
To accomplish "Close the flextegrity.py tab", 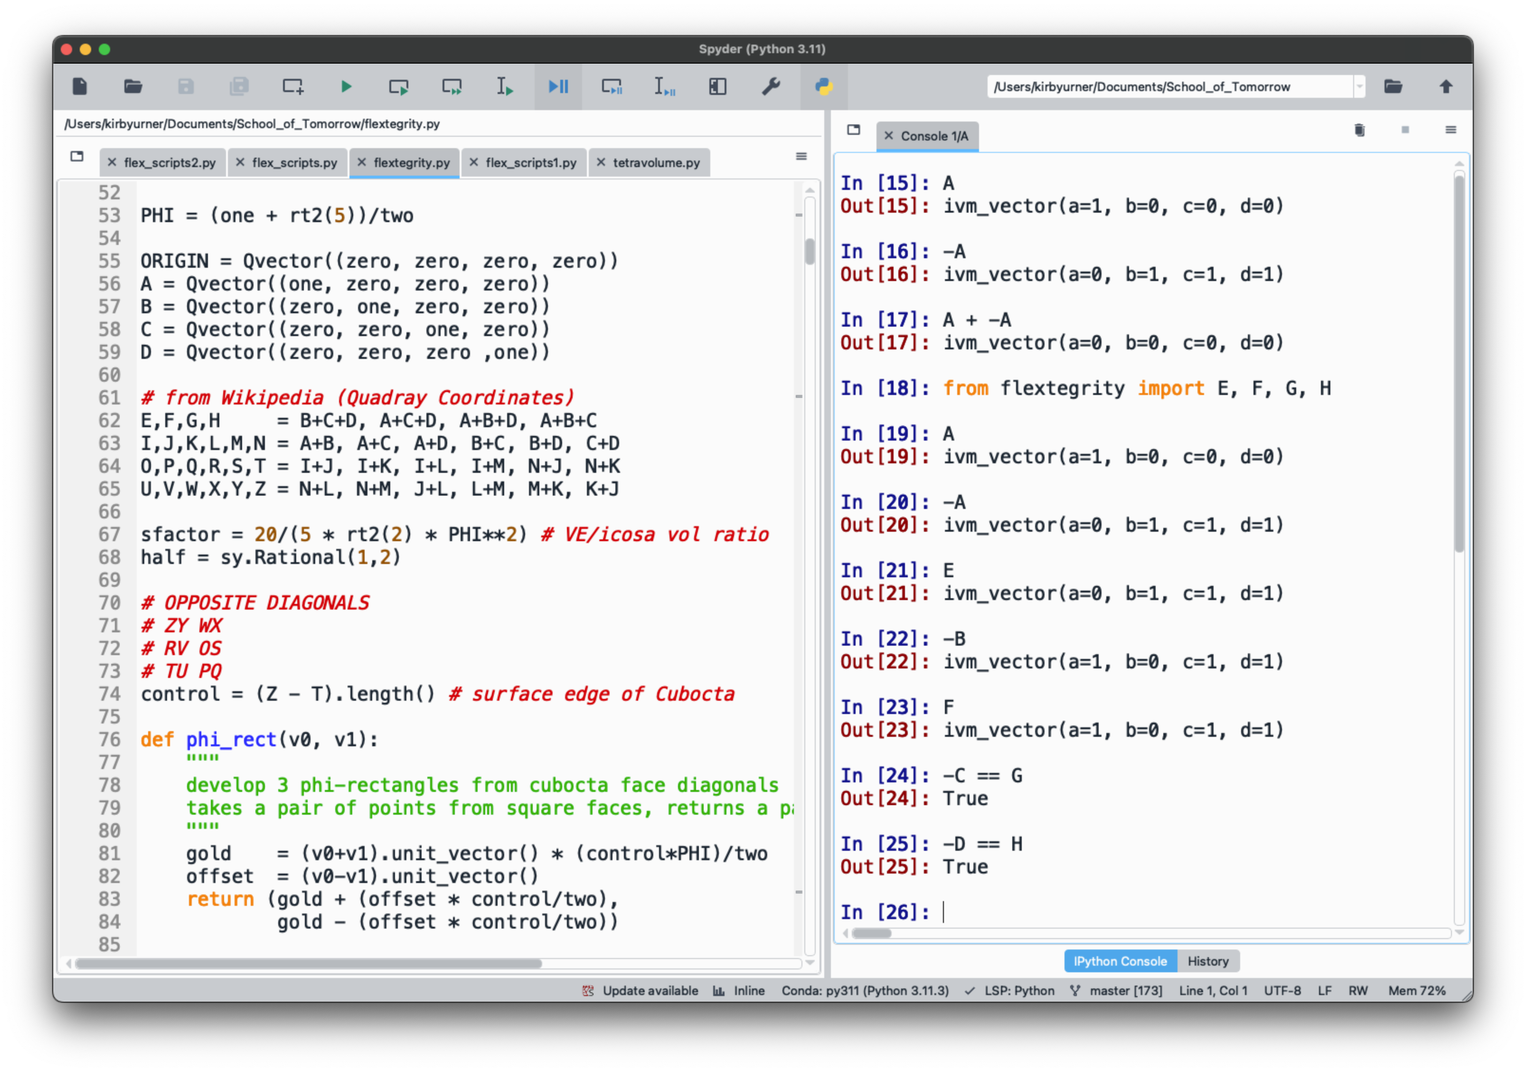I will [x=362, y=163].
